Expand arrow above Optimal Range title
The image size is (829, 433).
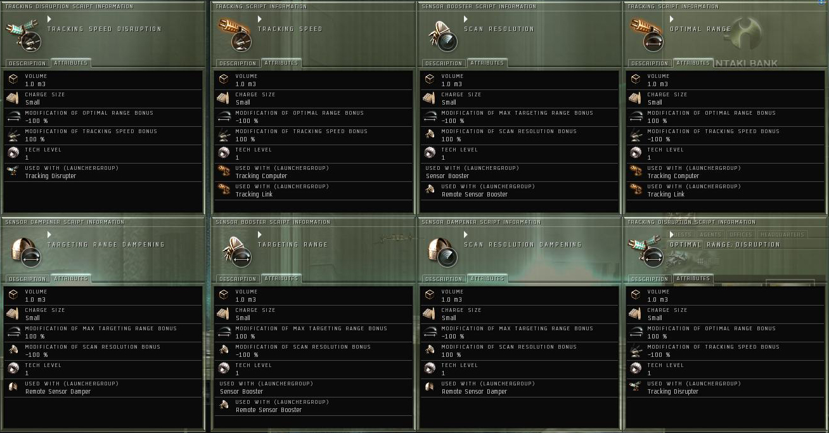click(x=672, y=20)
